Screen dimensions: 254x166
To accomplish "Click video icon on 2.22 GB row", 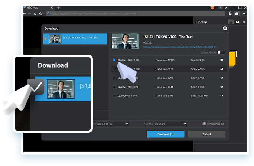I will click(222, 69).
